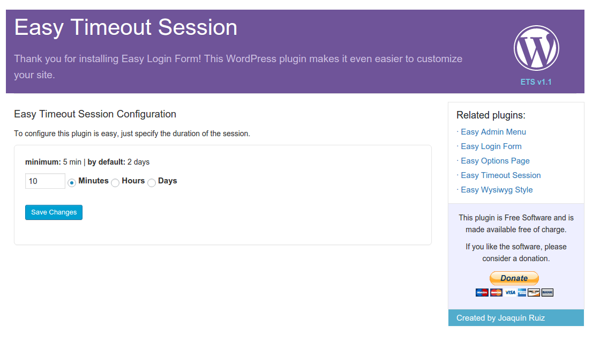The image size is (600, 355).
Task: Open the Easy Wysiwyg Style link
Action: pos(497,190)
